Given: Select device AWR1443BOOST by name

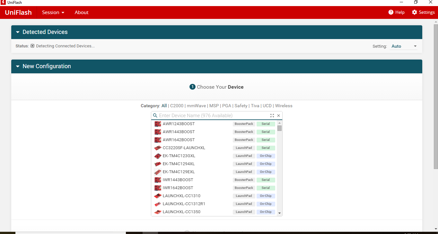Looking at the screenshot, I should pos(179,132).
